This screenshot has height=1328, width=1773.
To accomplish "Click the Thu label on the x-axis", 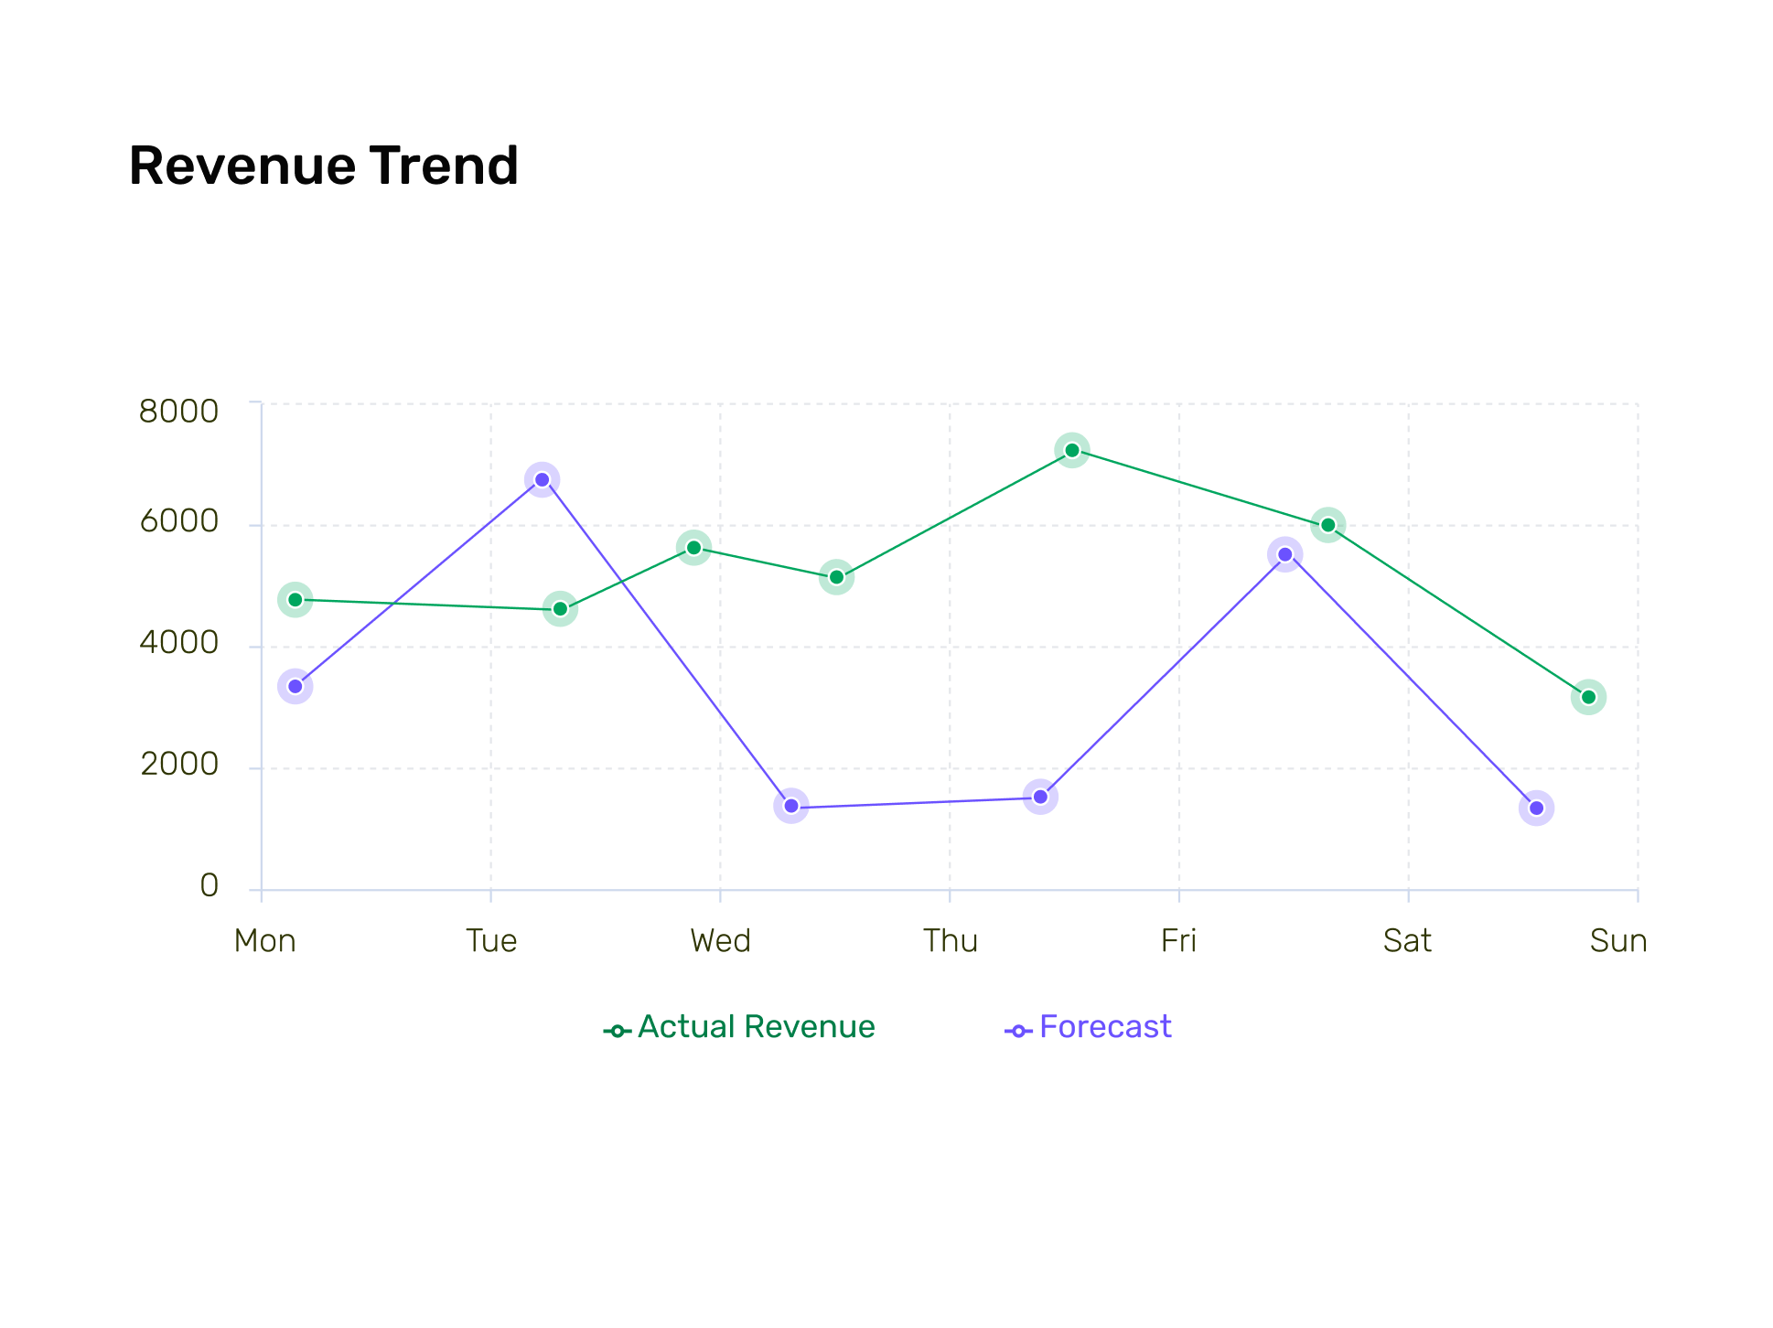I will (950, 940).
